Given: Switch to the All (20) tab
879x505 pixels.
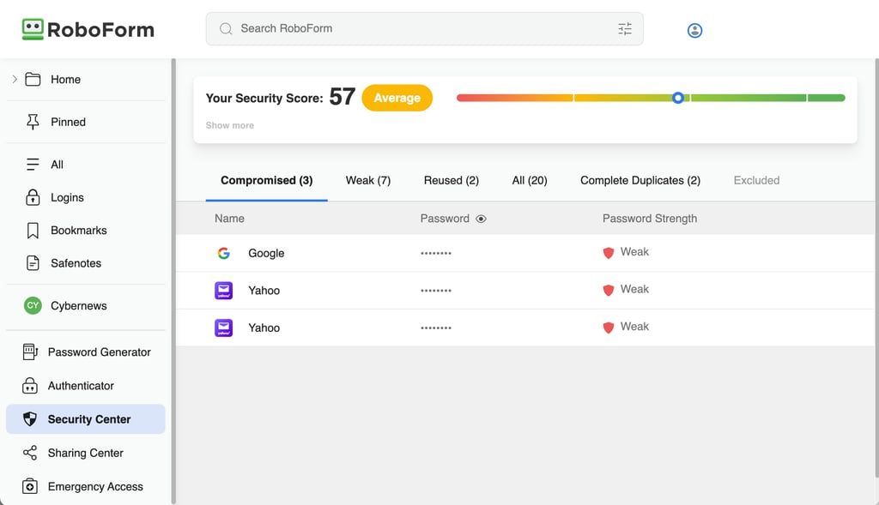Looking at the screenshot, I should (x=530, y=180).
